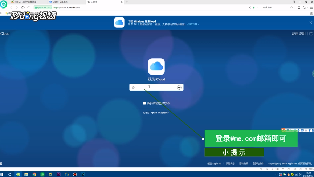This screenshot has width=314, height=177.
Task: Show hidden system tray icons
Action: point(276,174)
